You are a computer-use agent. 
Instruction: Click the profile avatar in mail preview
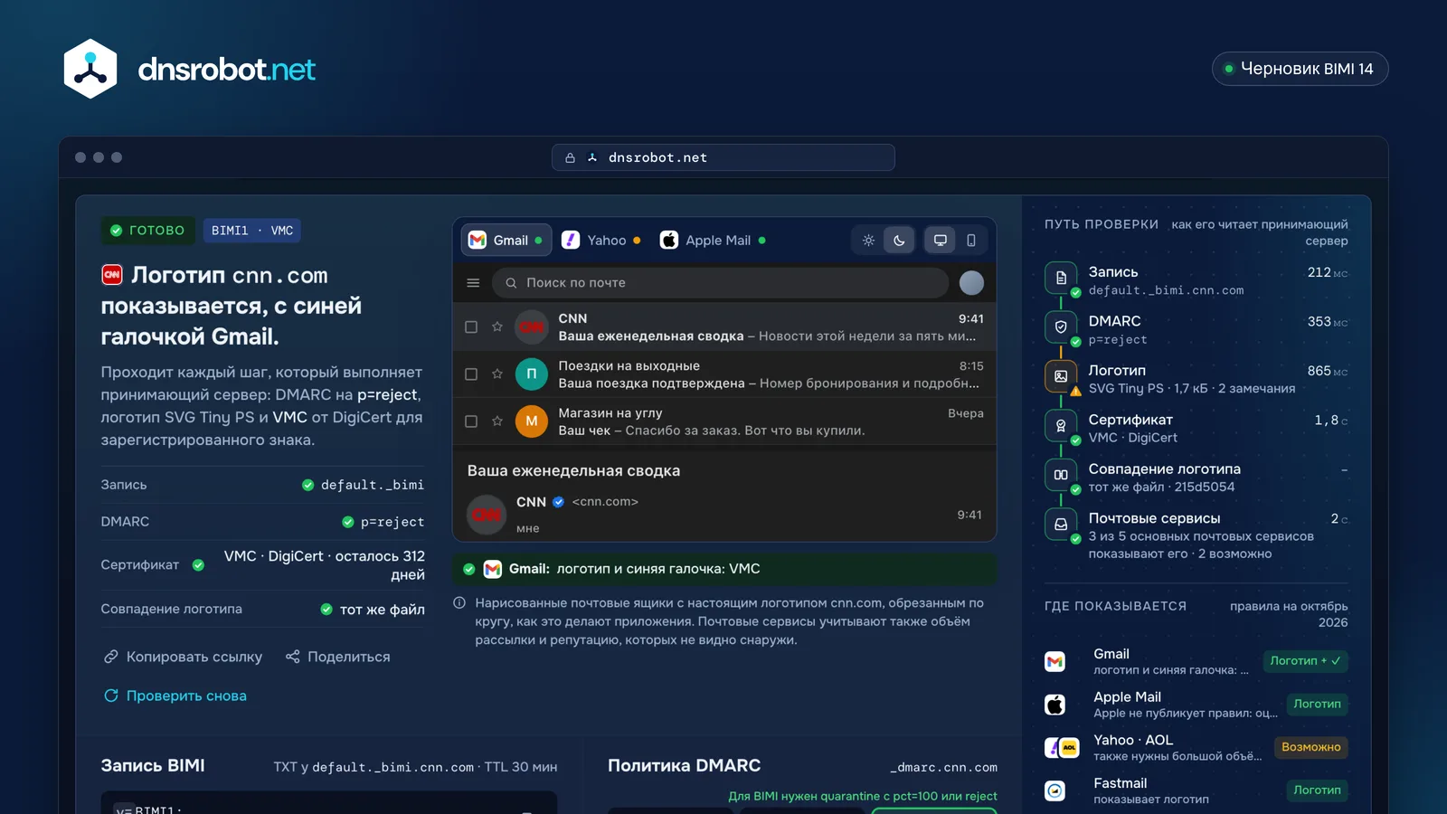971,283
